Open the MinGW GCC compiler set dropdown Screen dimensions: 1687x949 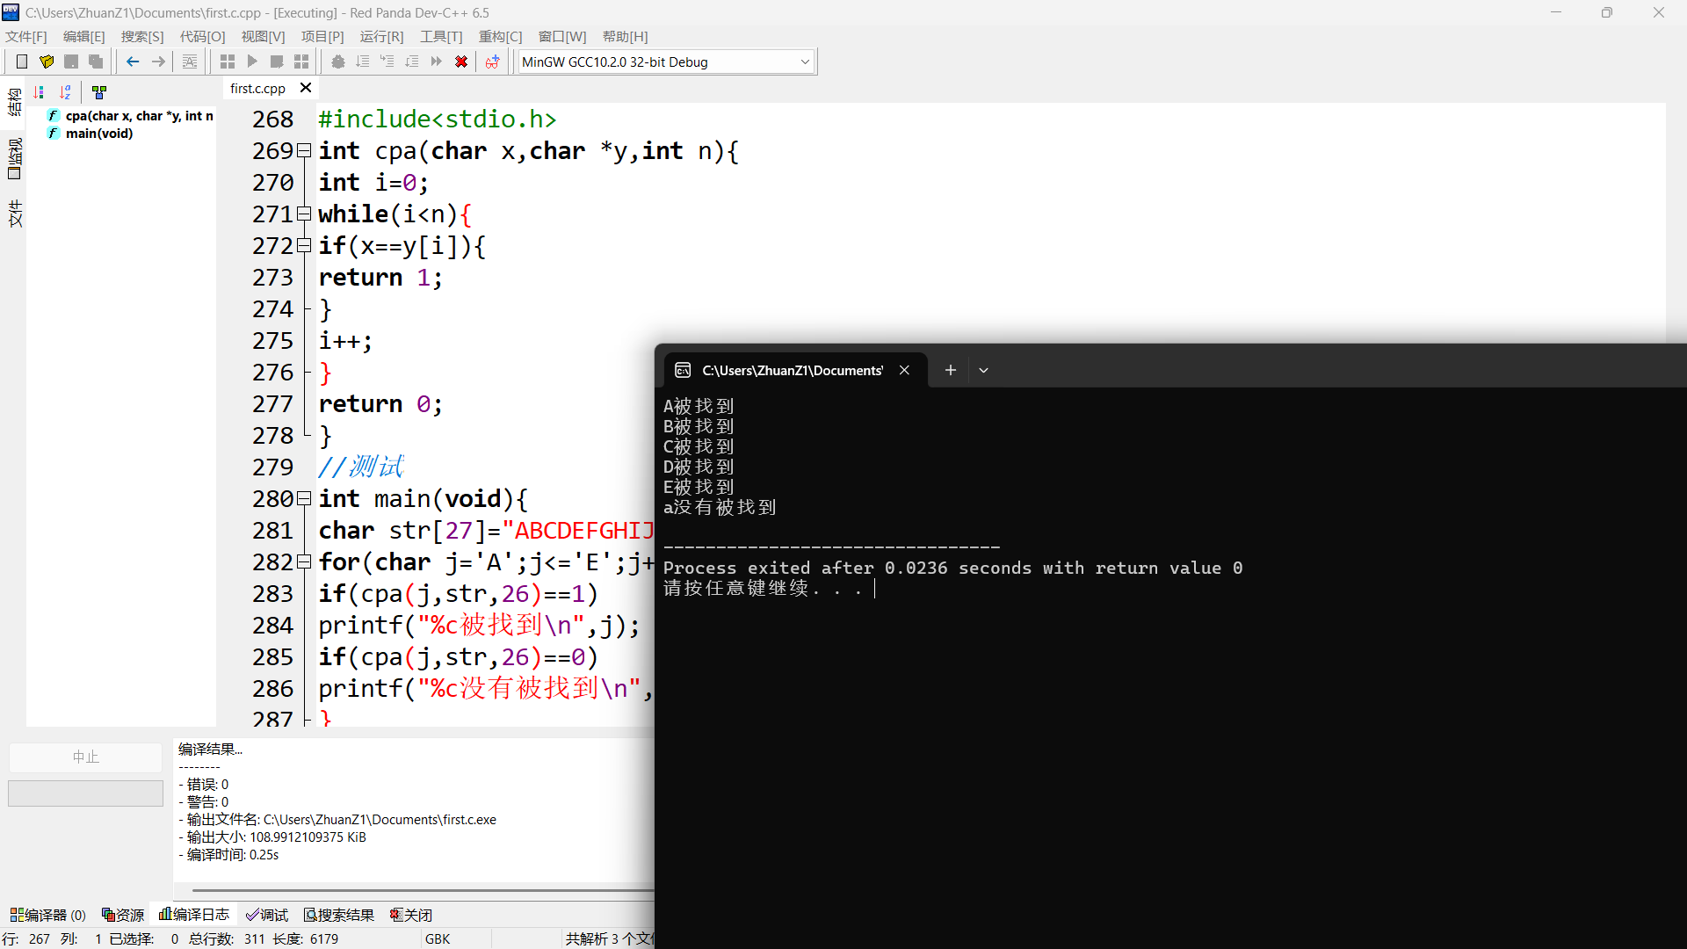(x=804, y=62)
